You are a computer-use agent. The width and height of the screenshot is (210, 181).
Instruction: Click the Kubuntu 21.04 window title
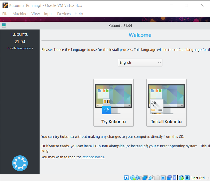tap(120, 26)
